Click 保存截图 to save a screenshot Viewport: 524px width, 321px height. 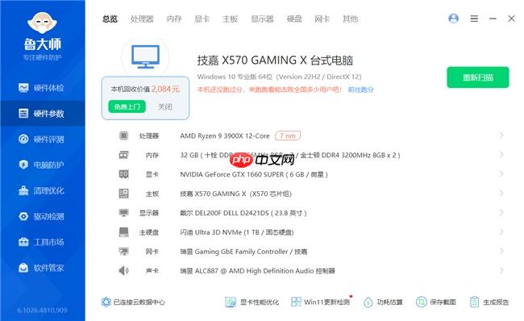coord(436,302)
